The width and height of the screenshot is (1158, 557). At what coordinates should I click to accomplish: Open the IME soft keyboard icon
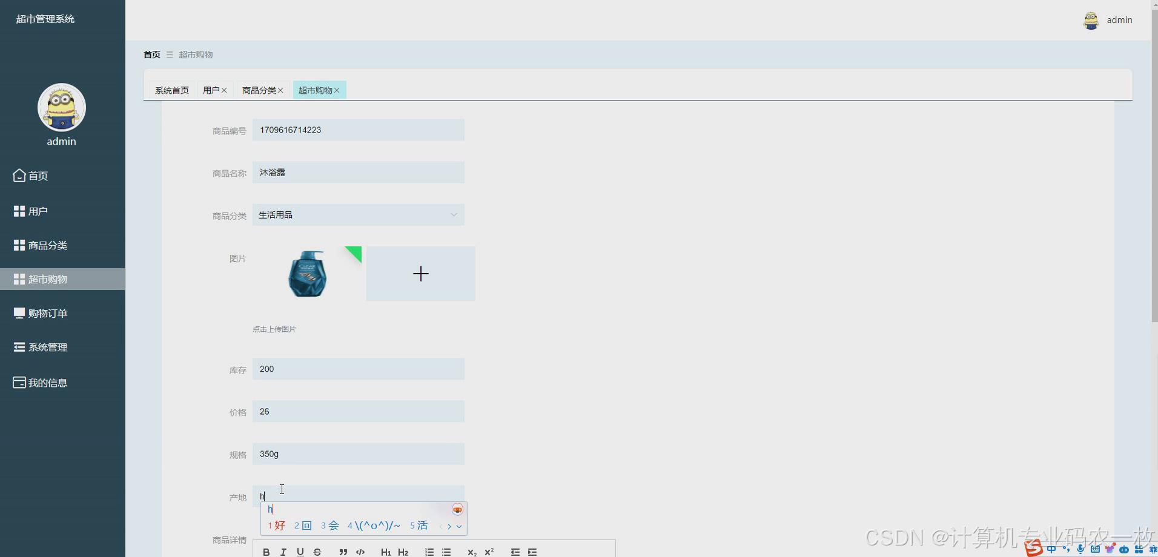click(x=1095, y=549)
